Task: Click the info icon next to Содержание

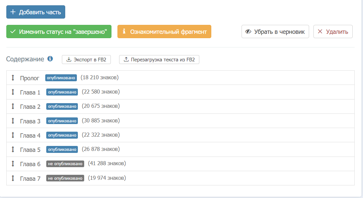Action: (x=50, y=59)
